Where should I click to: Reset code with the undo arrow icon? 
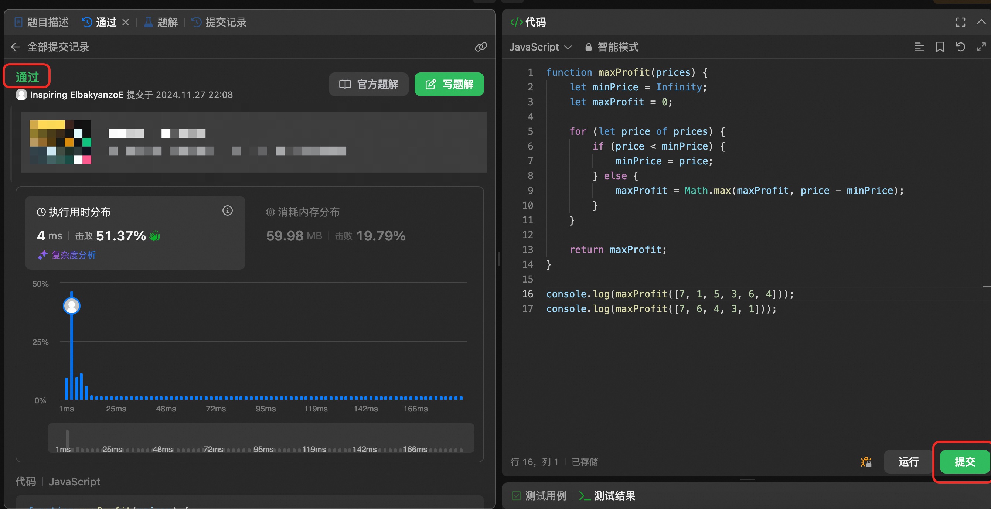click(961, 47)
